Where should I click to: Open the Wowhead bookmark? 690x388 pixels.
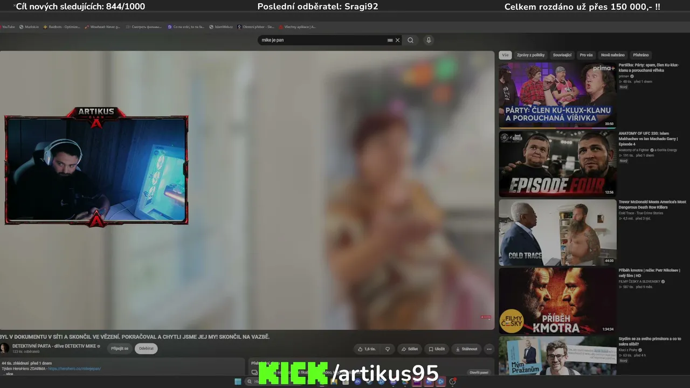click(102, 26)
